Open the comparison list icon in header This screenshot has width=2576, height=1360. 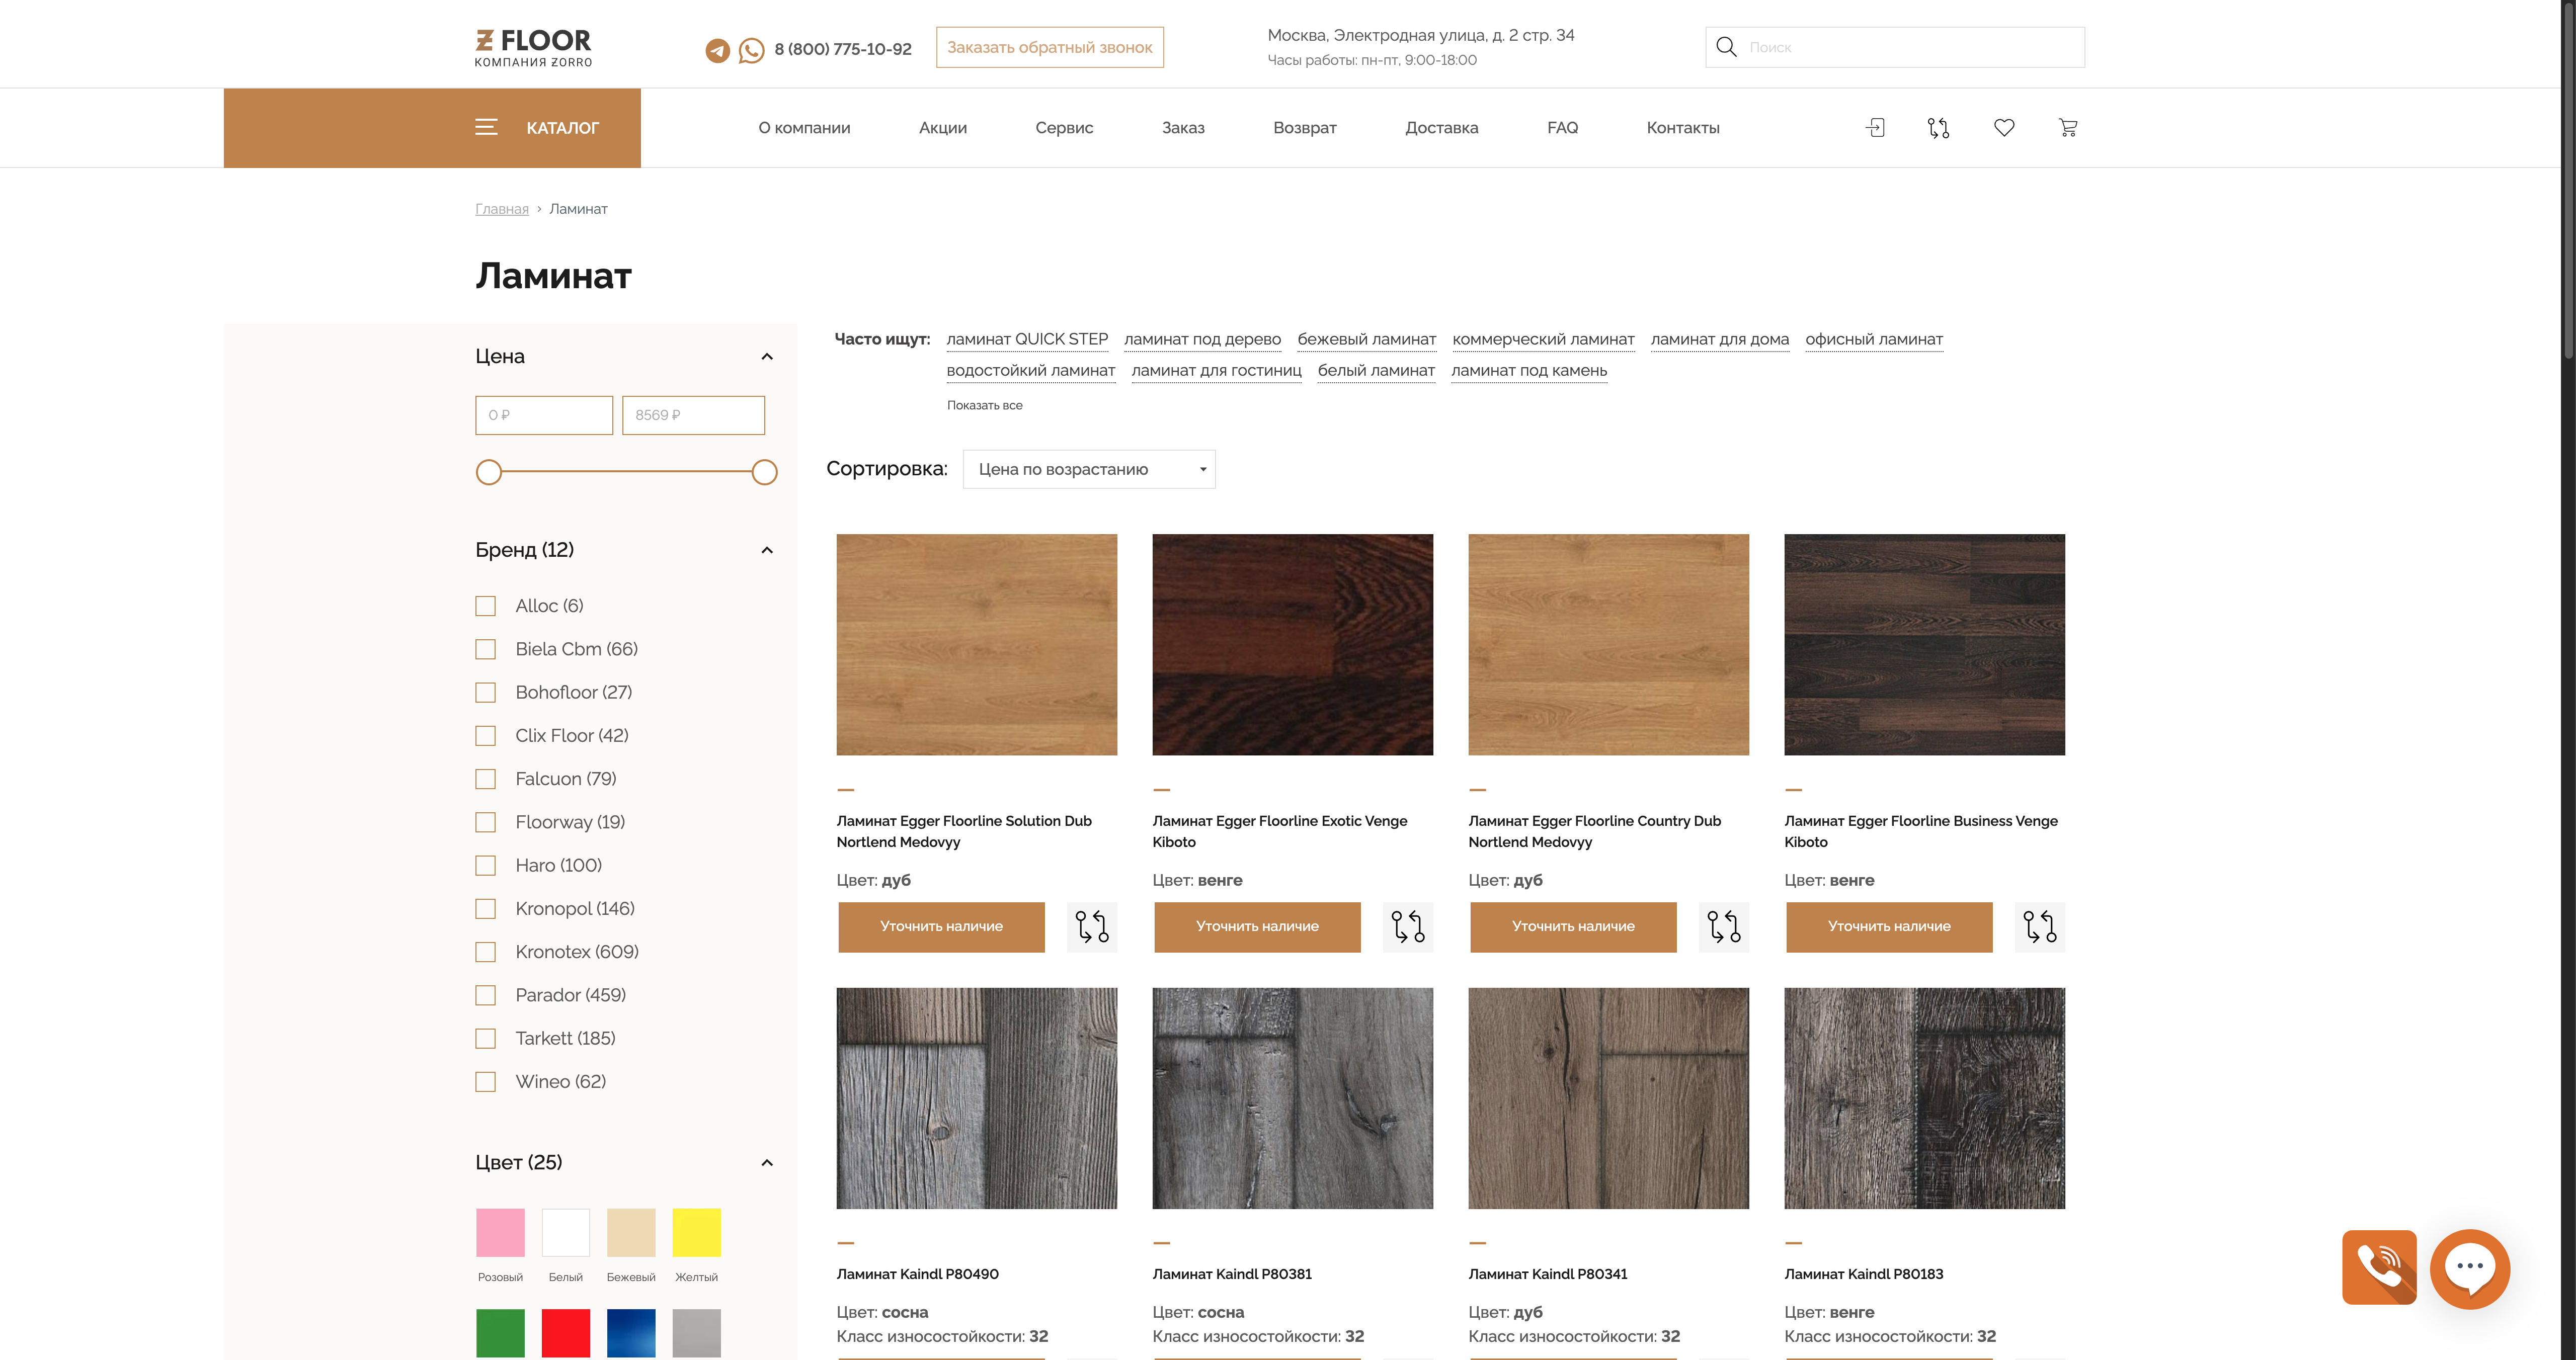pos(1938,128)
